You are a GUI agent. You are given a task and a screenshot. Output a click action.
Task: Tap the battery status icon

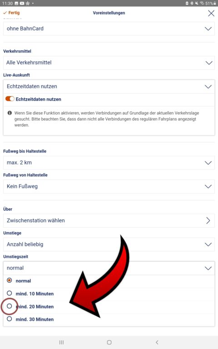[215, 3]
